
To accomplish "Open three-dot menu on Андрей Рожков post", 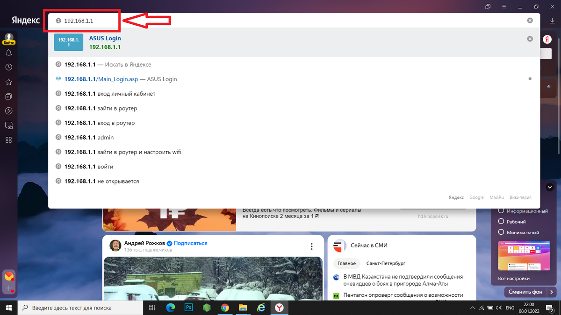I will point(312,246).
